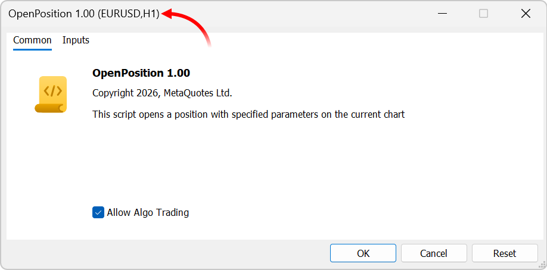Click the 'Allow Algo Trading' label text
This screenshot has width=547, height=270.
pyautogui.click(x=148, y=212)
